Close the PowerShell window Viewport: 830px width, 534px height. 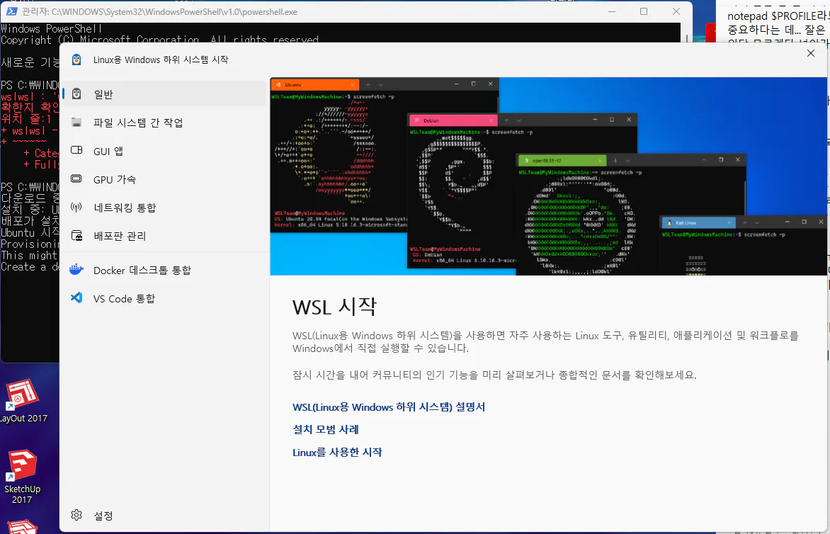[676, 11]
